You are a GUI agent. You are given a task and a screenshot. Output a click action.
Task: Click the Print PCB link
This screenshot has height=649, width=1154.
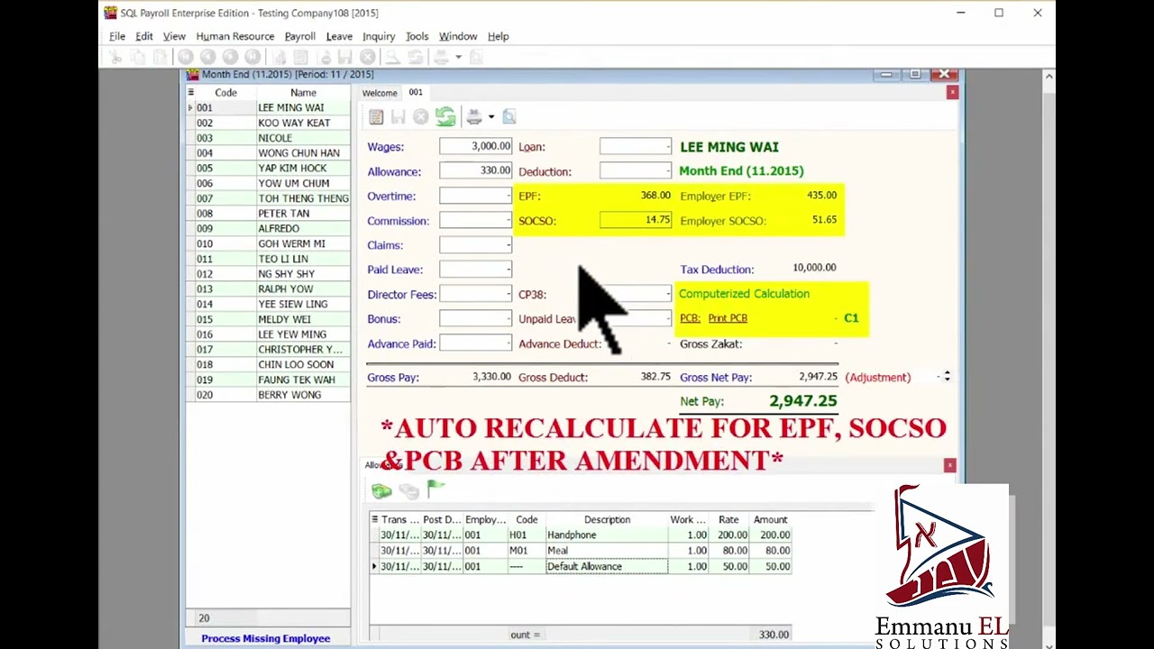[x=728, y=318]
